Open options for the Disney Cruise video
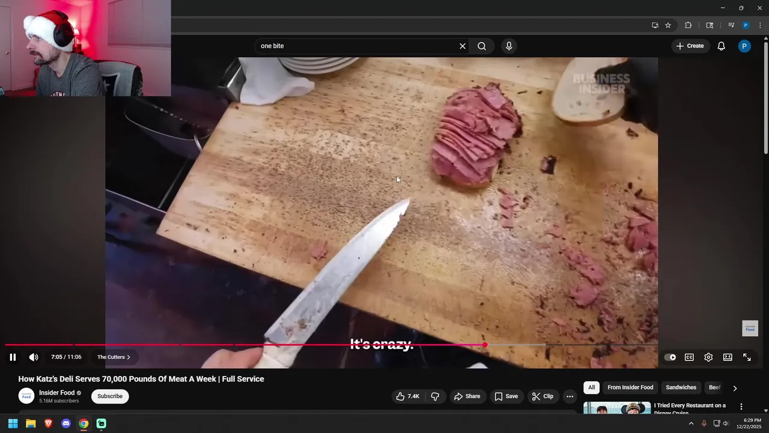 coord(741,407)
